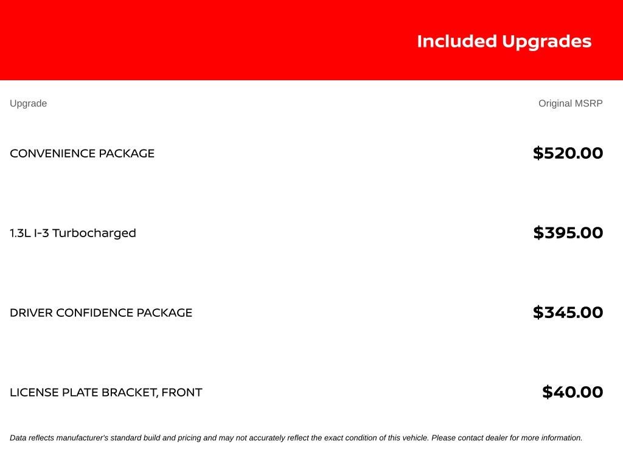Click the word FRONT in bracket row
Image resolution: width=623 pixels, height=467 pixels.
pyautogui.click(x=181, y=392)
